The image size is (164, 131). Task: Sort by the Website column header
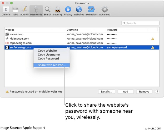pyautogui.click(x=35, y=30)
